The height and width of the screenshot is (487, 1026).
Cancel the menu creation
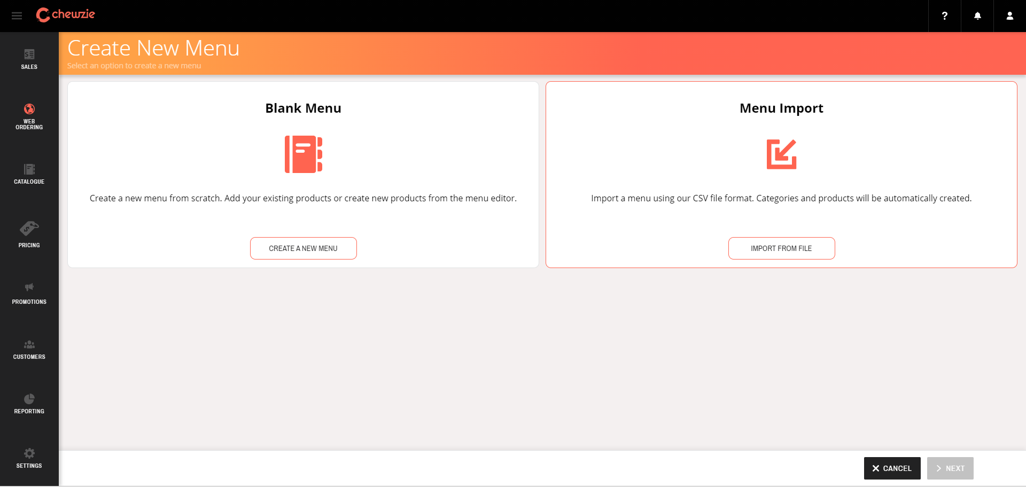tap(892, 468)
